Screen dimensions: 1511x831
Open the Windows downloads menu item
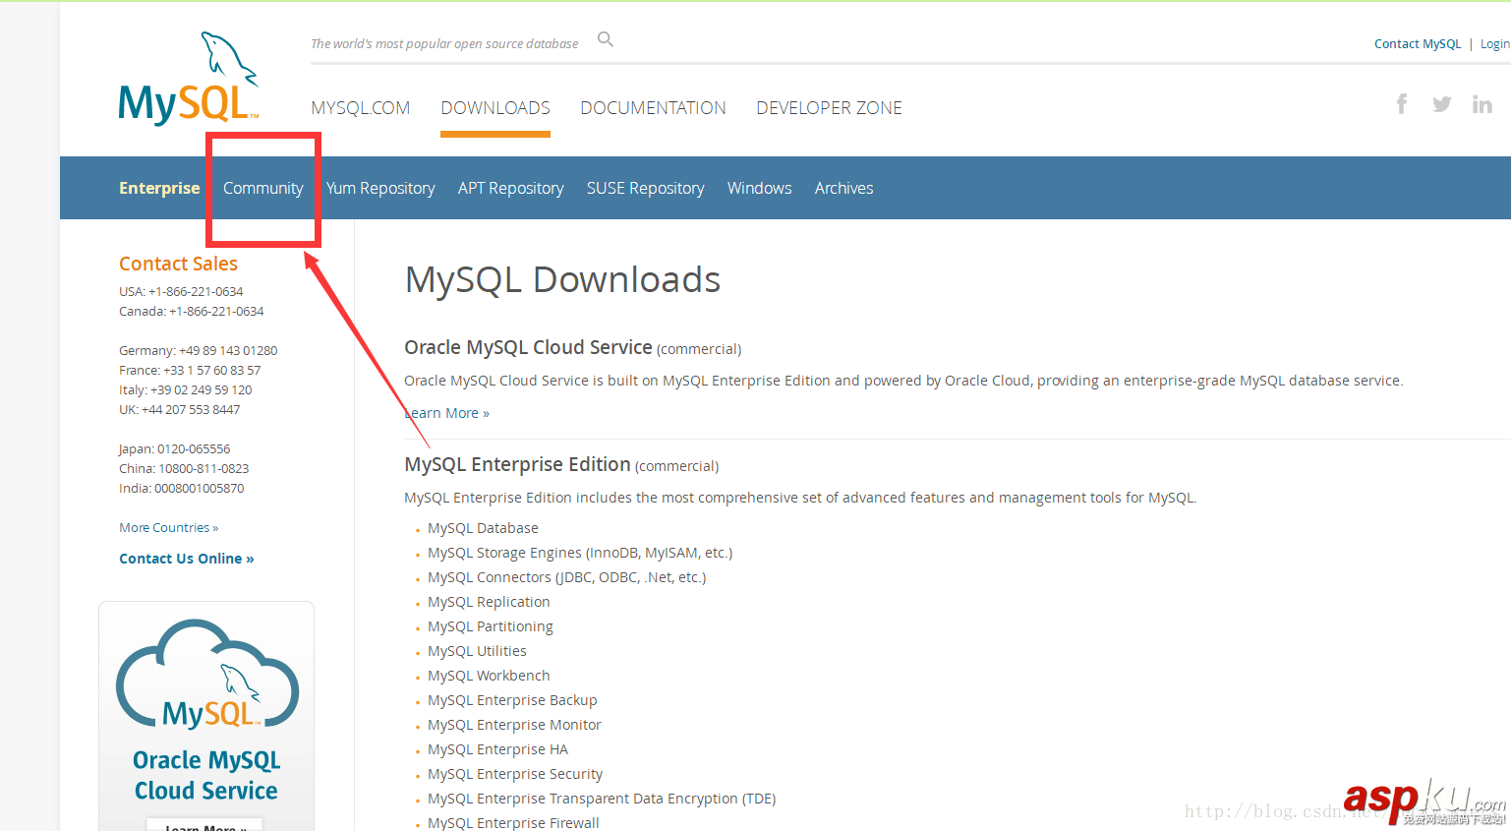click(x=760, y=188)
